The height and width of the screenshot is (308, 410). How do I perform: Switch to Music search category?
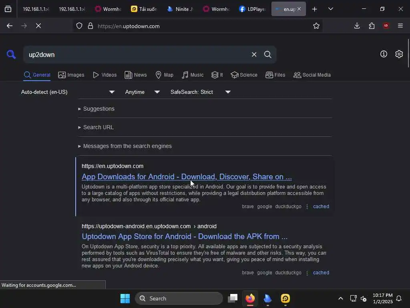(x=193, y=75)
